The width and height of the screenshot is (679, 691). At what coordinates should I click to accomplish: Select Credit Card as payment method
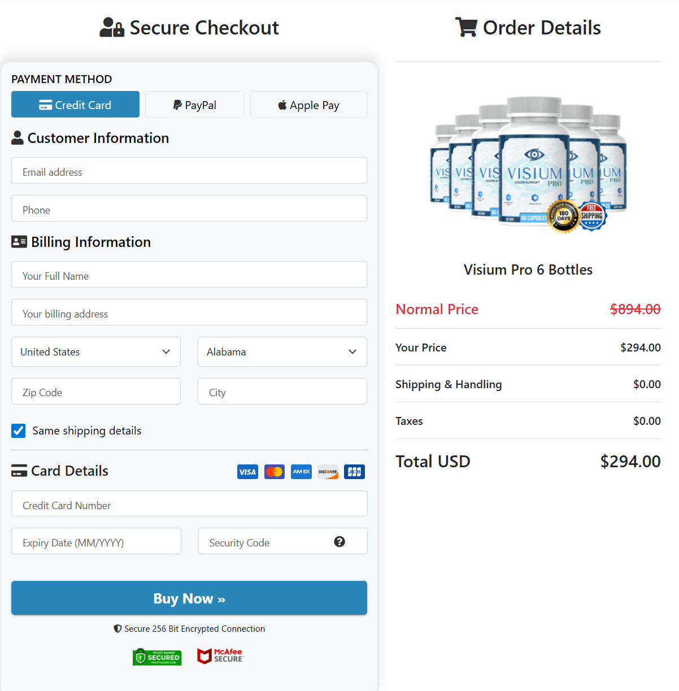click(x=75, y=105)
